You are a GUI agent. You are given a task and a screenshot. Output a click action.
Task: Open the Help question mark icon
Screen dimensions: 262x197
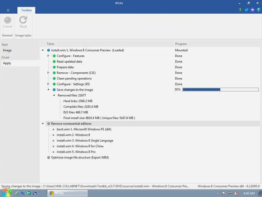pos(258,10)
